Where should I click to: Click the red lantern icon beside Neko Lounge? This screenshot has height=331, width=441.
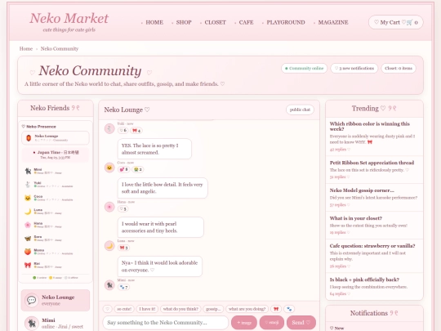29,138
